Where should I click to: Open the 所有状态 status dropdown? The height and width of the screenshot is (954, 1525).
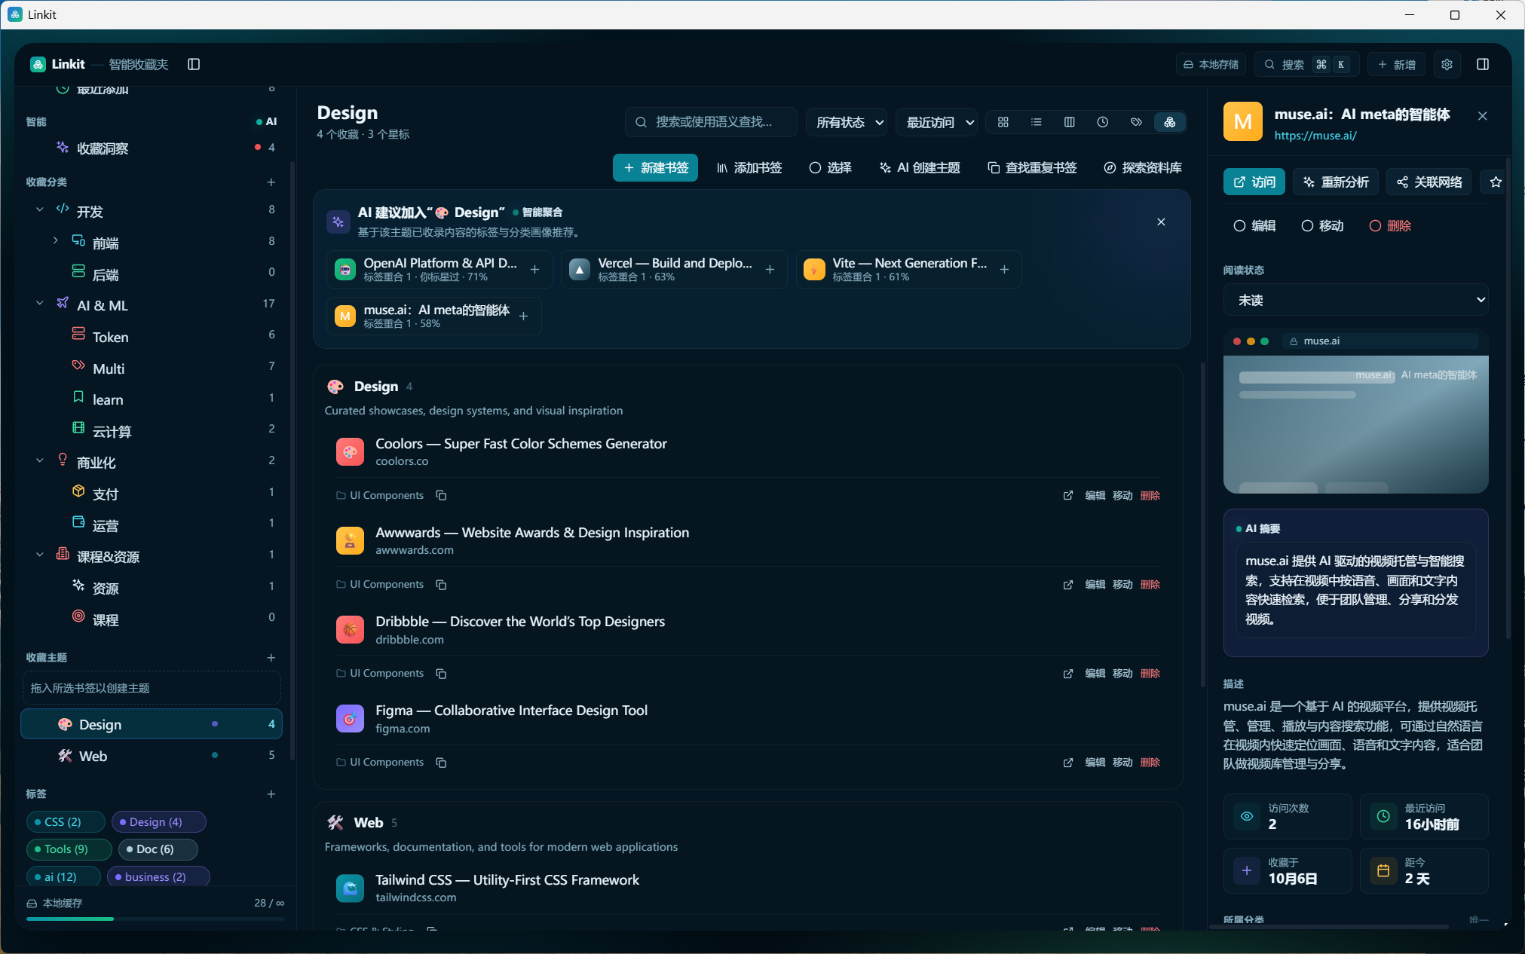point(847,122)
